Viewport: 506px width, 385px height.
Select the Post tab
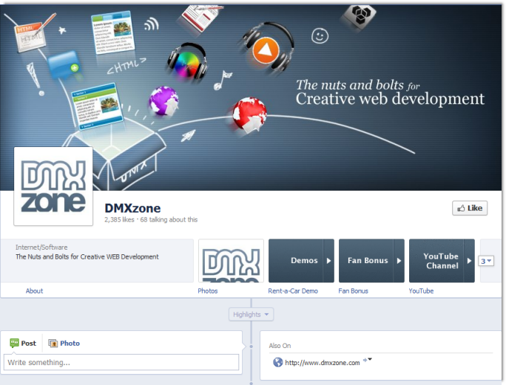coord(23,343)
